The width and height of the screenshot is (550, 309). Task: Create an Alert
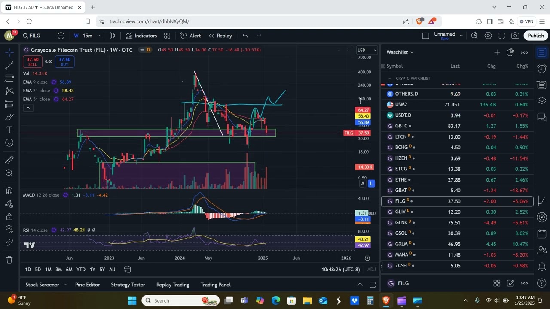click(x=191, y=36)
